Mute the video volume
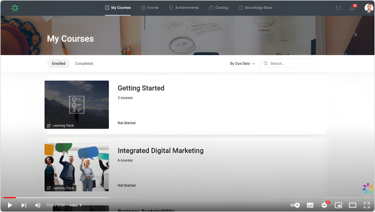Screen dimensions: 375x212 coord(37,205)
